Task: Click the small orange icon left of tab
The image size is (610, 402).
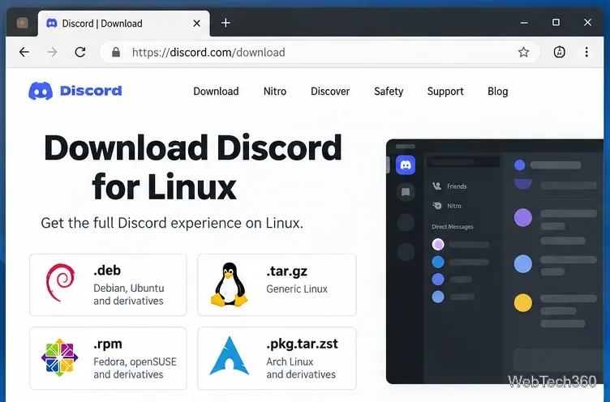Action: [23, 24]
